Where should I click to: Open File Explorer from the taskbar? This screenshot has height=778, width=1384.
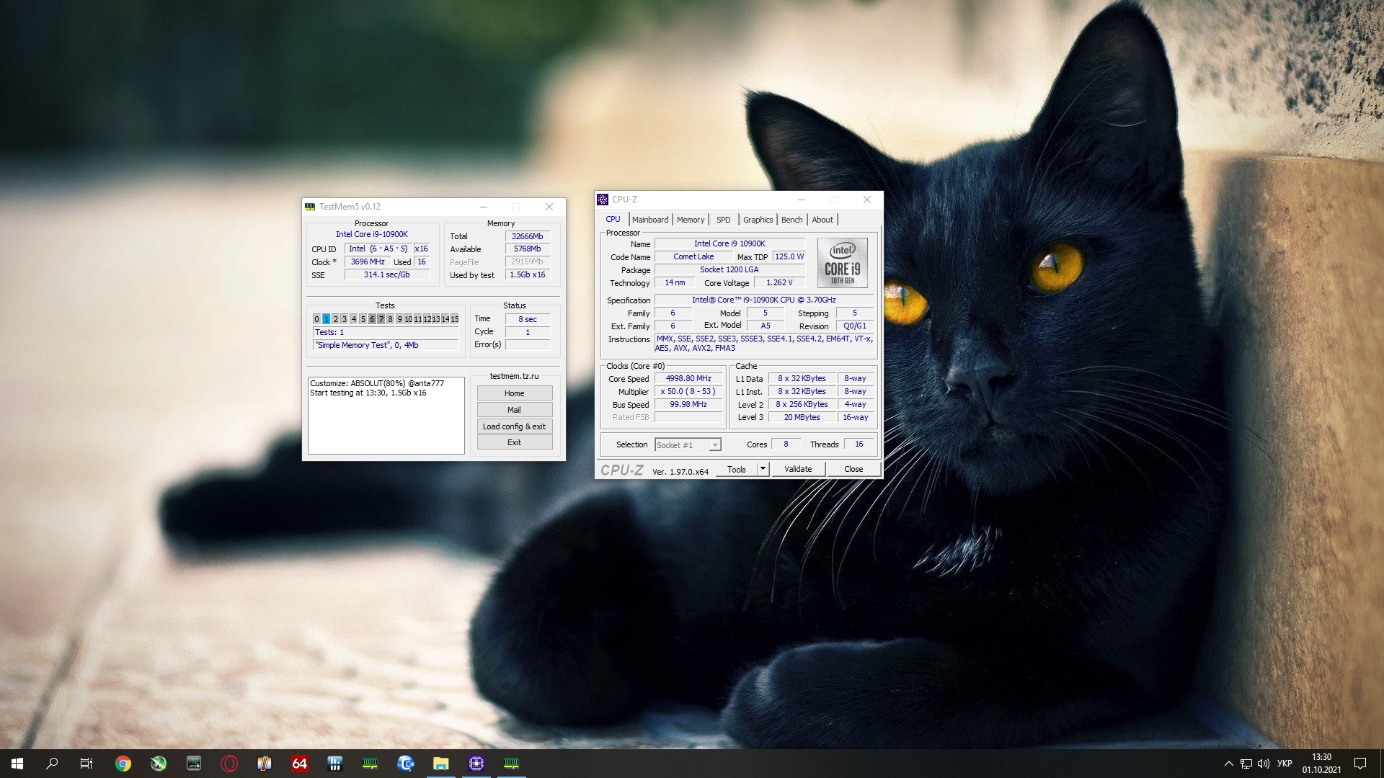441,764
